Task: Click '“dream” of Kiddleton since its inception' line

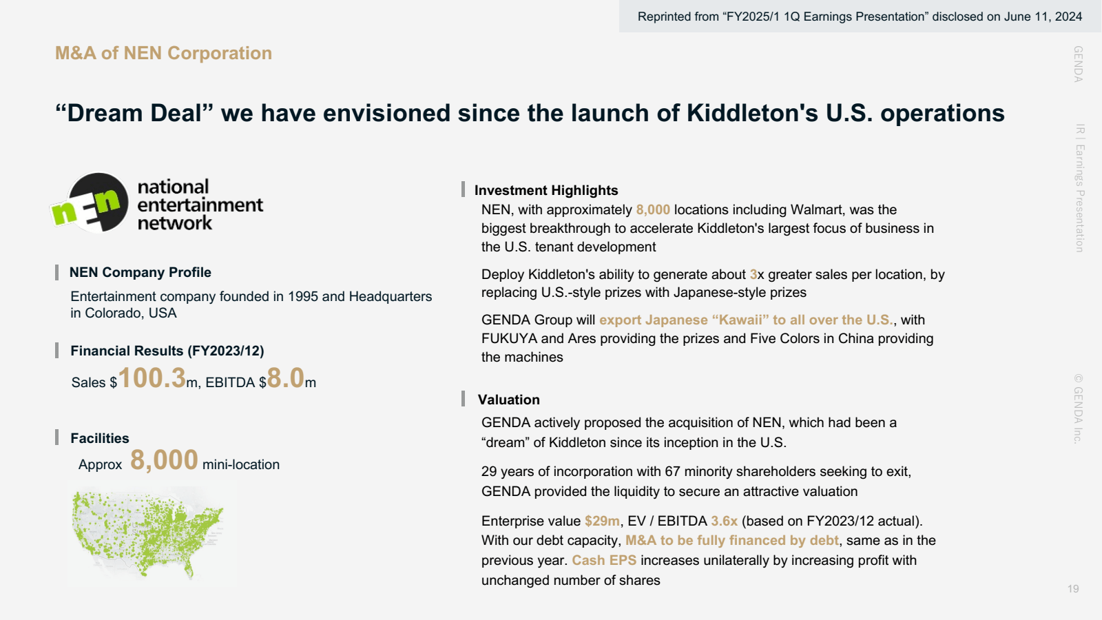Action: point(634,442)
